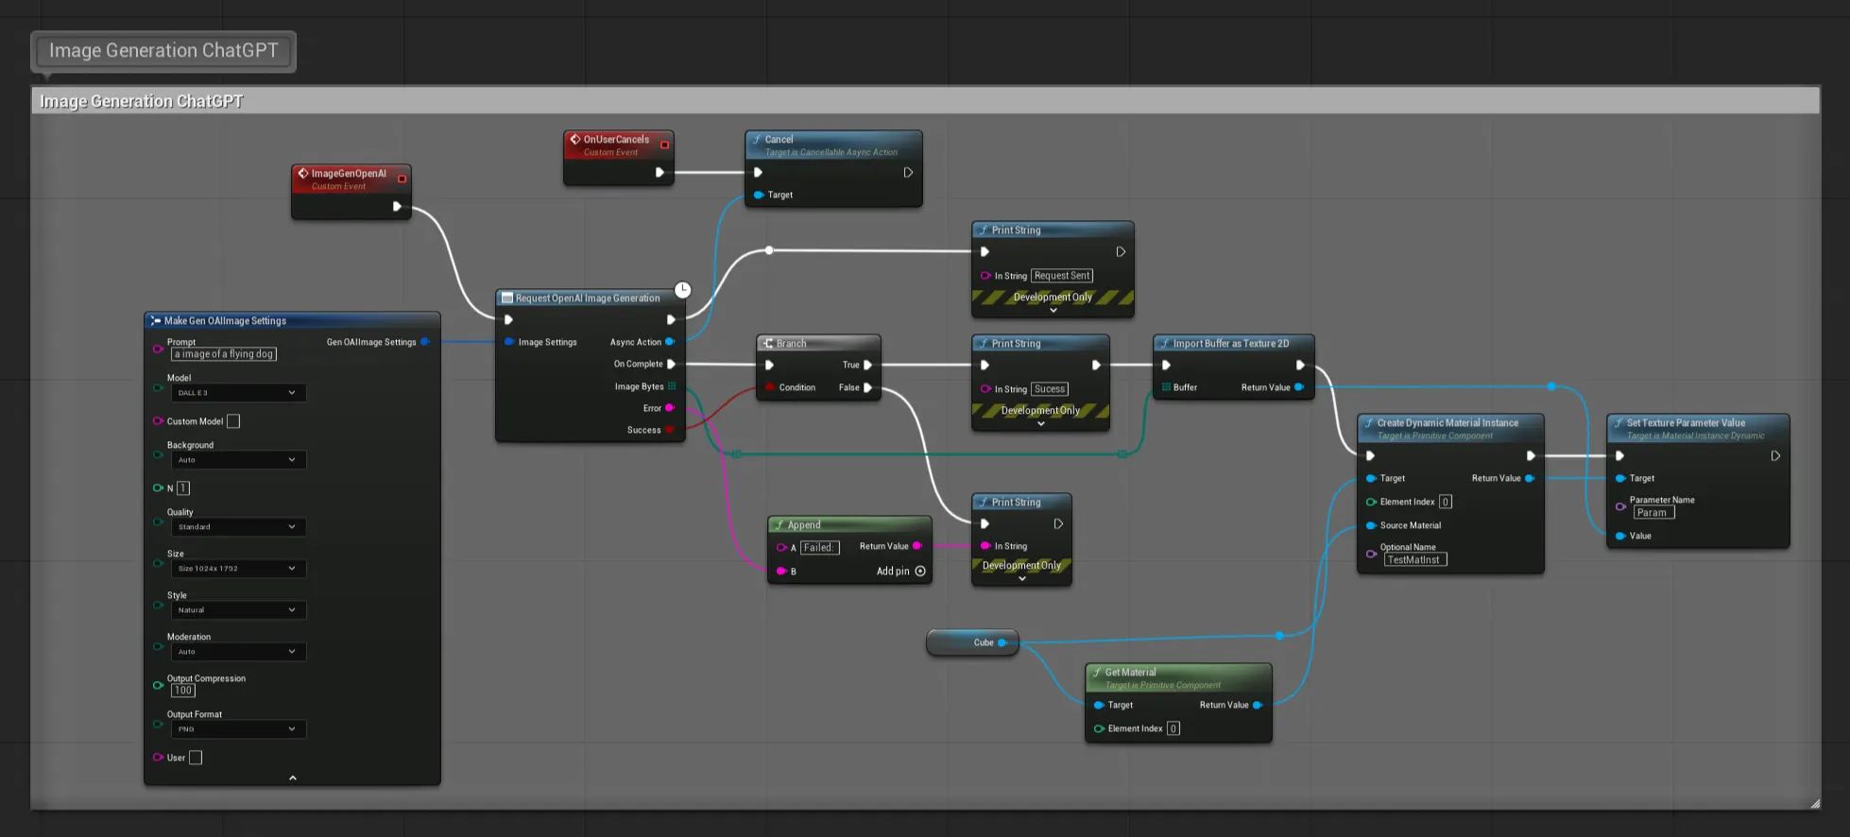
Task: Select the Branch node title
Action: click(x=792, y=343)
